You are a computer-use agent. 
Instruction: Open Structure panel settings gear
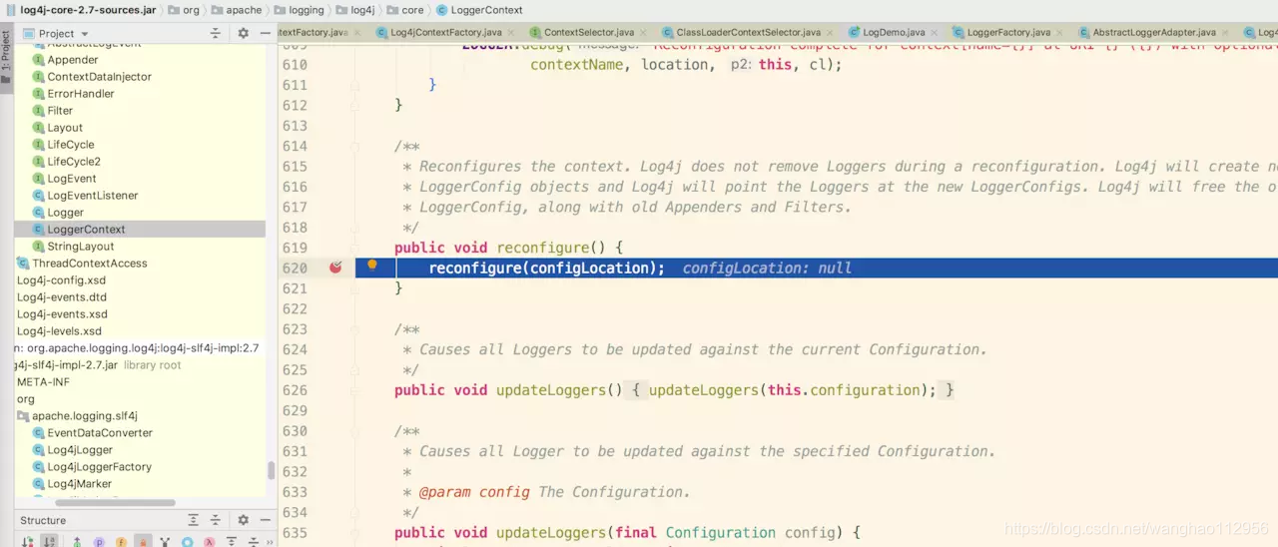tap(243, 520)
